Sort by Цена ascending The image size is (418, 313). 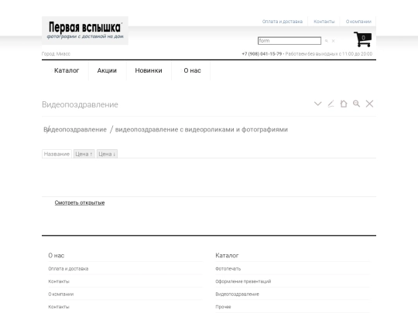(84, 154)
